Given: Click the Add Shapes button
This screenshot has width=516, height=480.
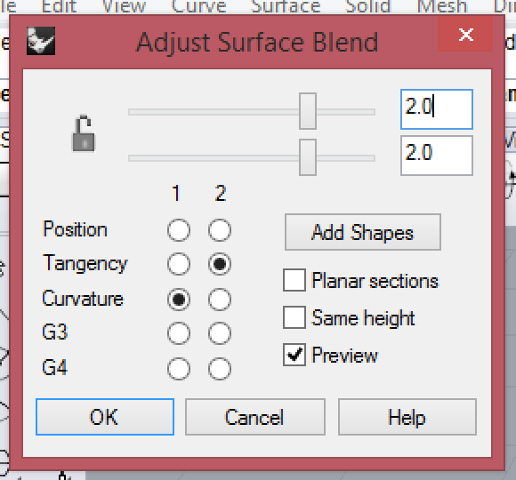Looking at the screenshot, I should pyautogui.click(x=363, y=232).
